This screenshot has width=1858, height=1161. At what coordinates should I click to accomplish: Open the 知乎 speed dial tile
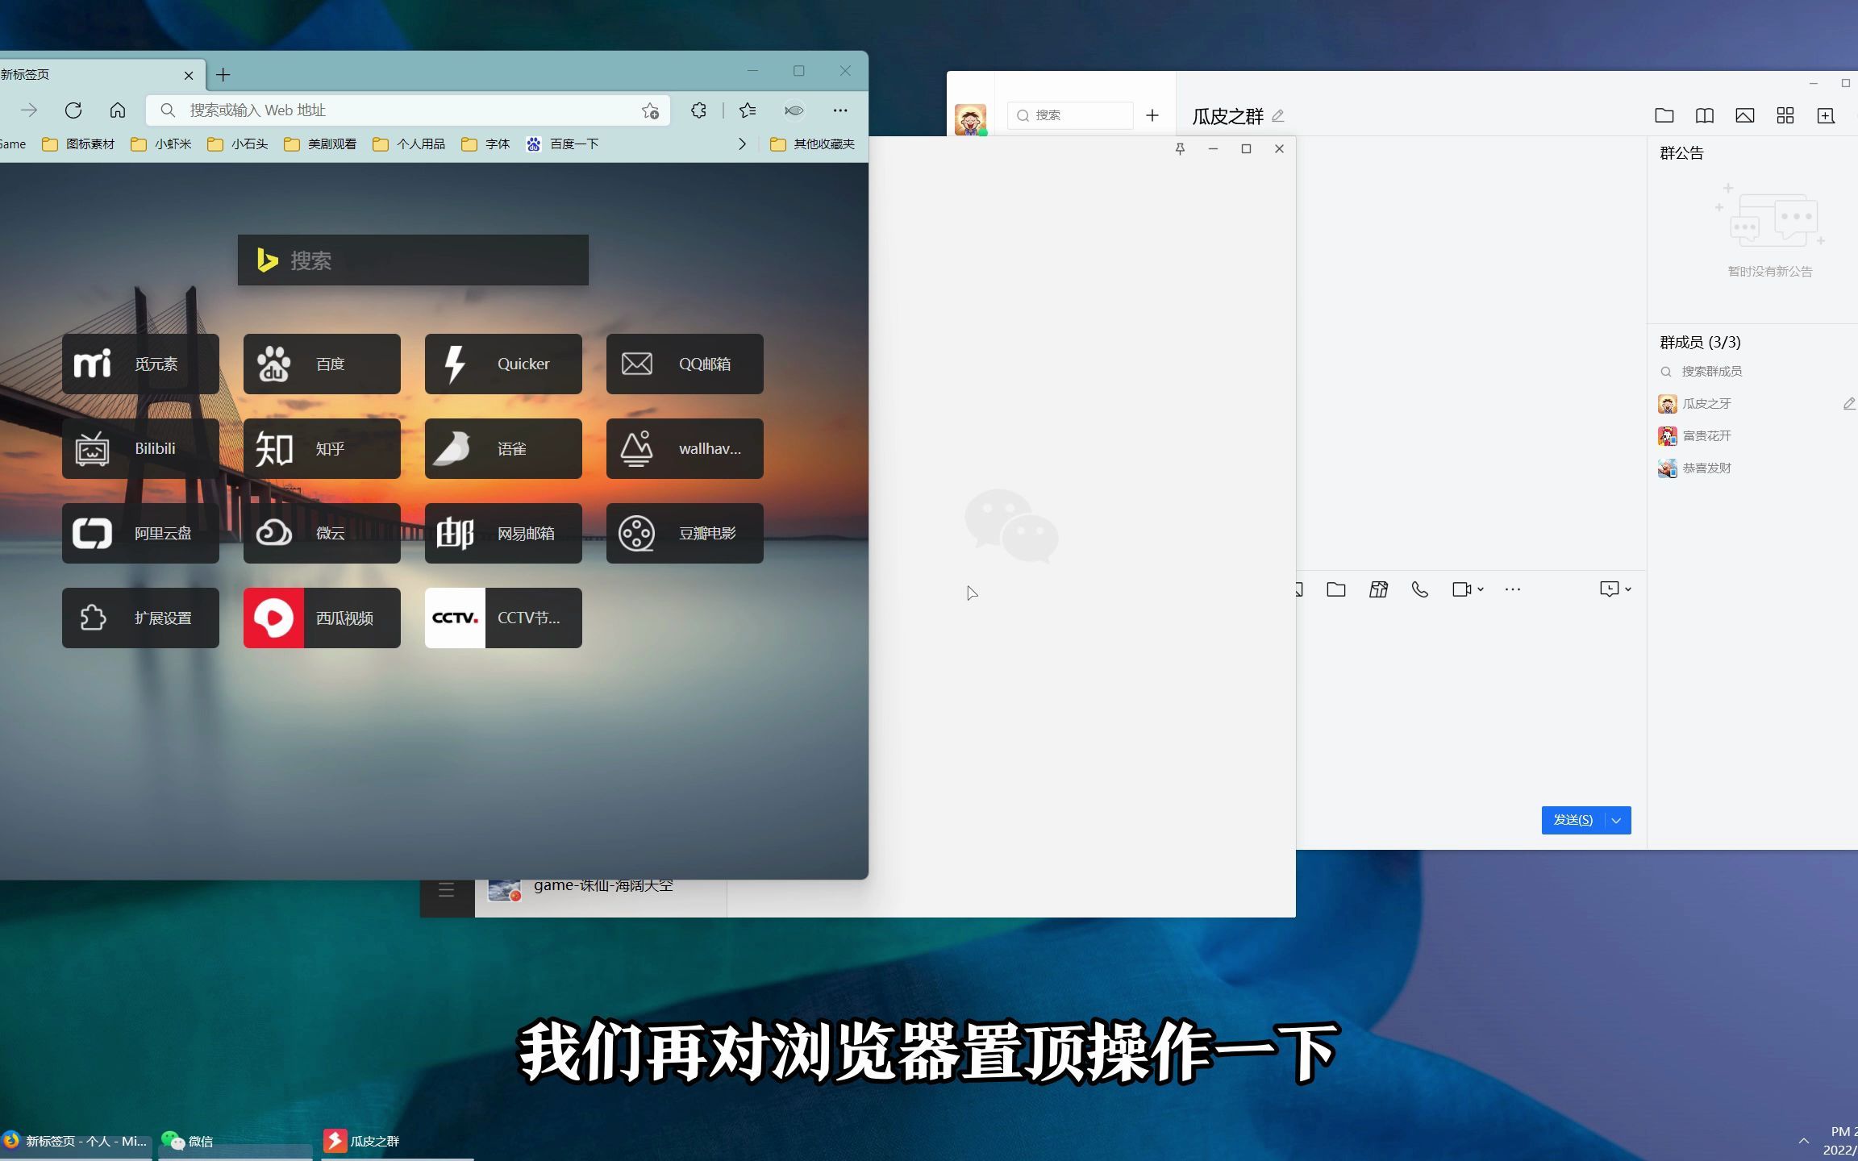point(322,448)
